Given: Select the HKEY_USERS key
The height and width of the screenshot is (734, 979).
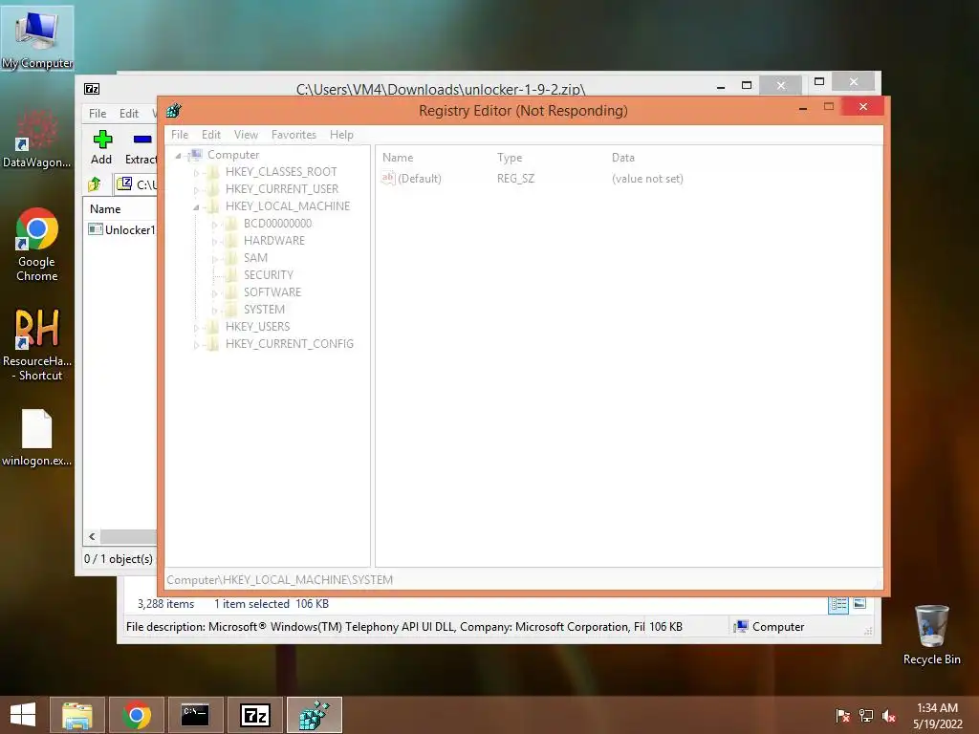Looking at the screenshot, I should click(257, 327).
